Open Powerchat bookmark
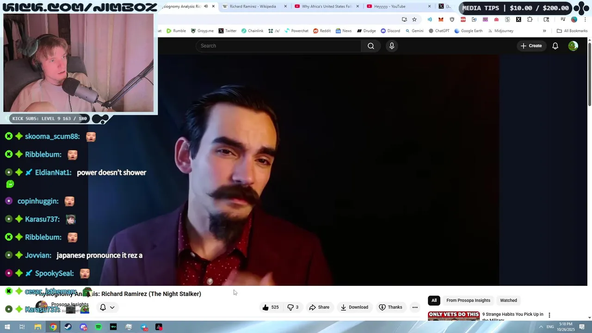The height and width of the screenshot is (333, 592). point(296,31)
